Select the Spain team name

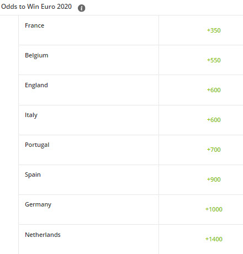(x=33, y=174)
